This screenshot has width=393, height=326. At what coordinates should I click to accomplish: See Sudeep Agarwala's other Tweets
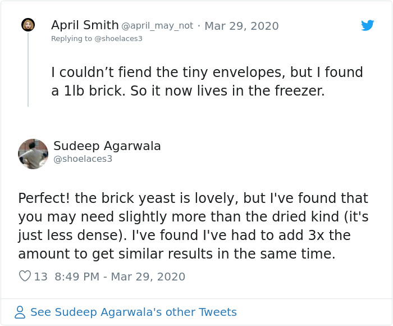point(134,312)
